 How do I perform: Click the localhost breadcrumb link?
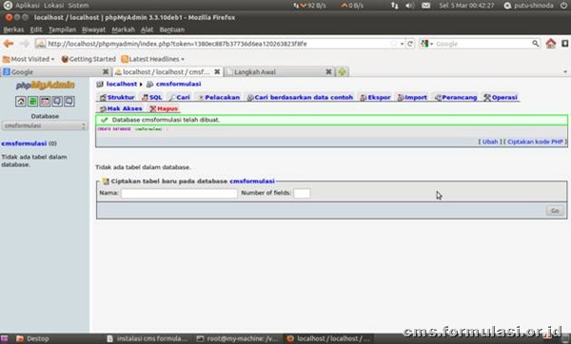click(122, 84)
